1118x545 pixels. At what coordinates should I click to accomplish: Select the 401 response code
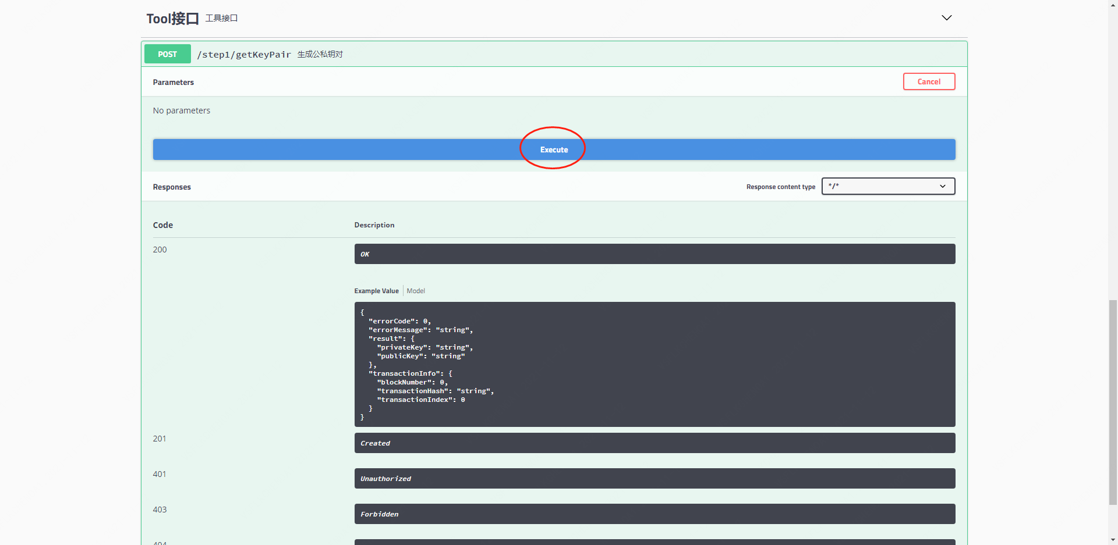point(160,474)
